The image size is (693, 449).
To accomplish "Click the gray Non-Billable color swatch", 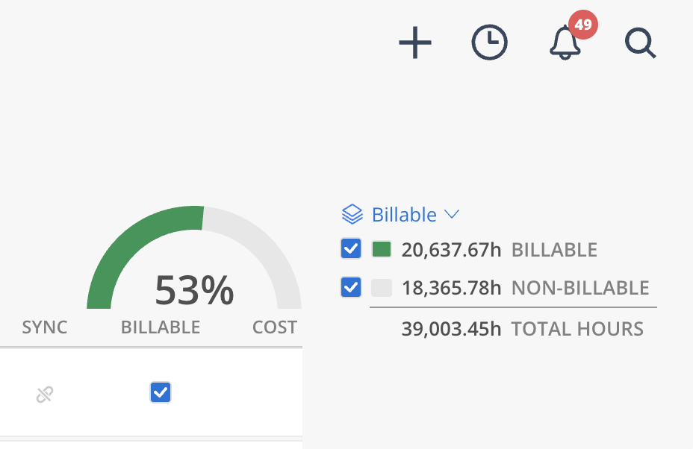I will click(382, 288).
